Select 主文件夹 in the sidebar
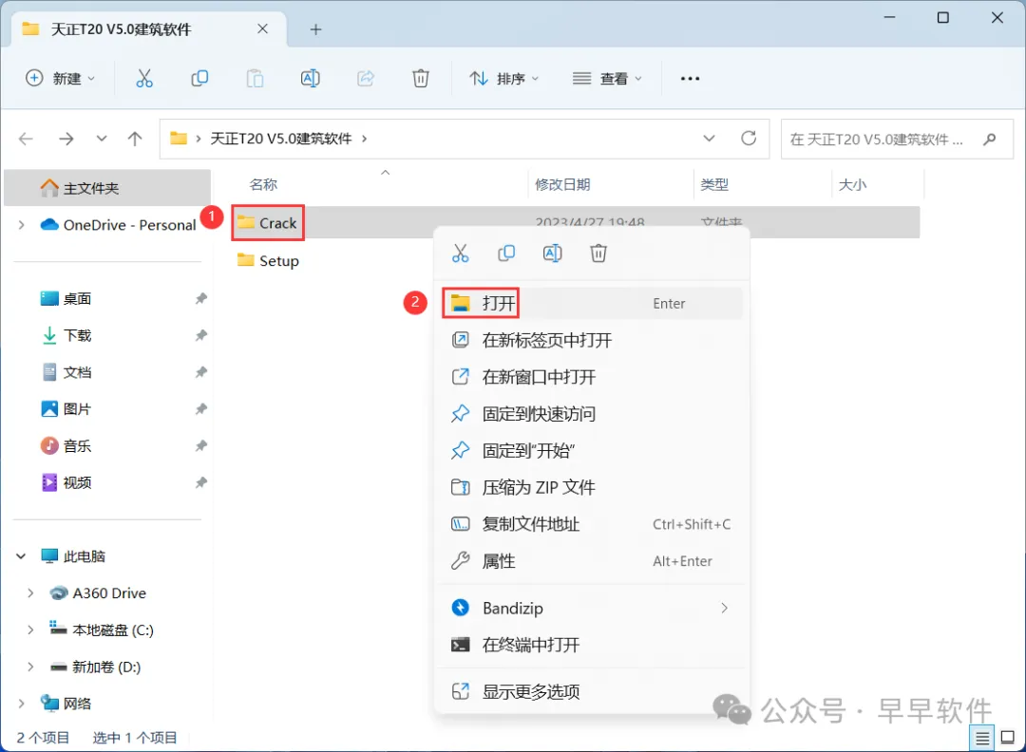 coord(108,188)
